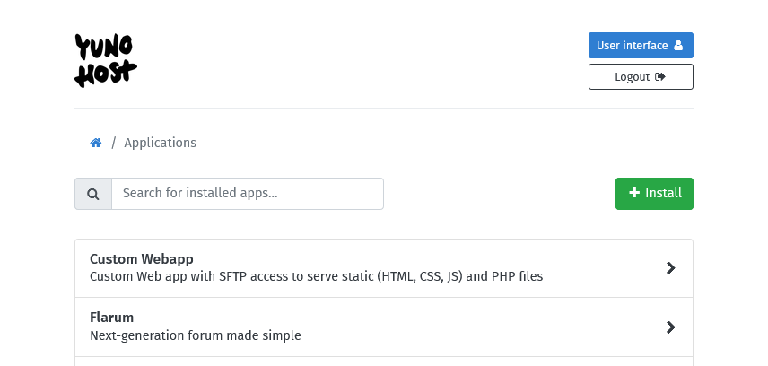Focus the installed apps search field
Viewport: 768px width, 366px height.
click(x=248, y=194)
